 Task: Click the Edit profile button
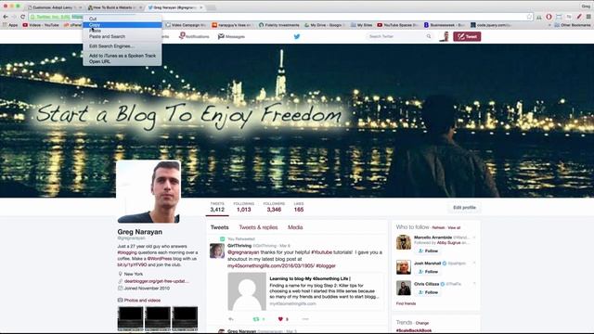point(464,208)
